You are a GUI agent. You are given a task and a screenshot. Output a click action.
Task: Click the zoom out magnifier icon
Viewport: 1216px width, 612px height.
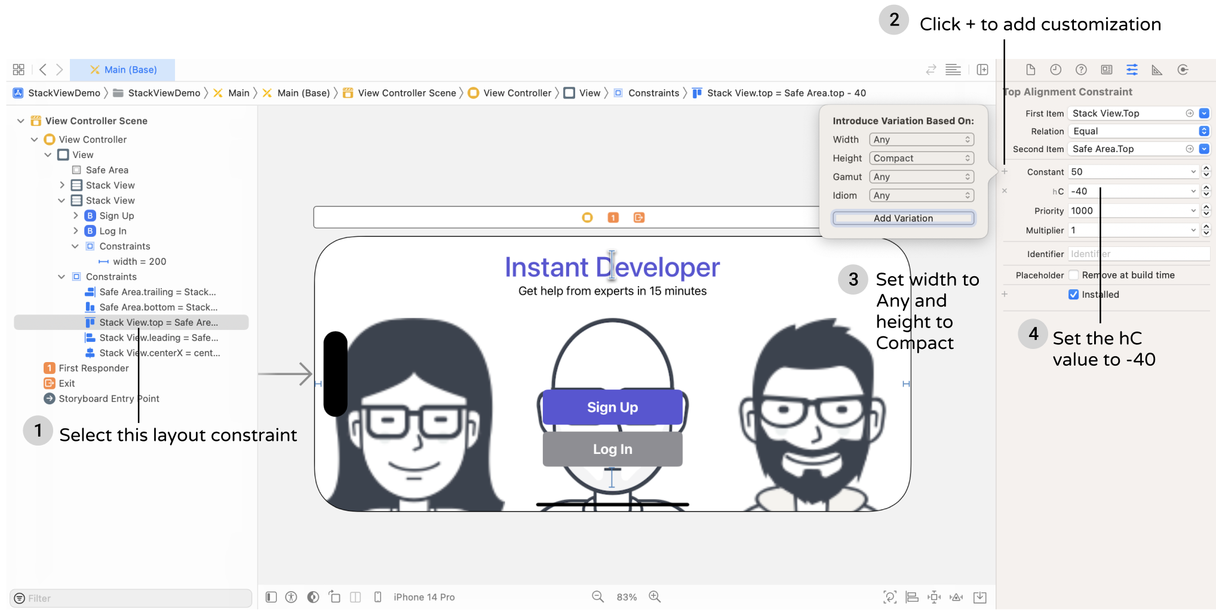(x=597, y=596)
